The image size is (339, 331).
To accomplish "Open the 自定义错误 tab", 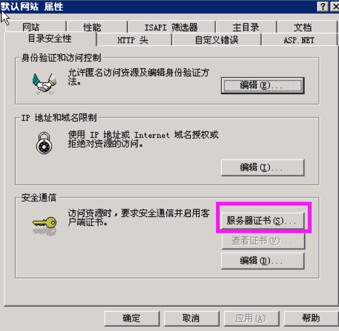I will coord(217,40).
